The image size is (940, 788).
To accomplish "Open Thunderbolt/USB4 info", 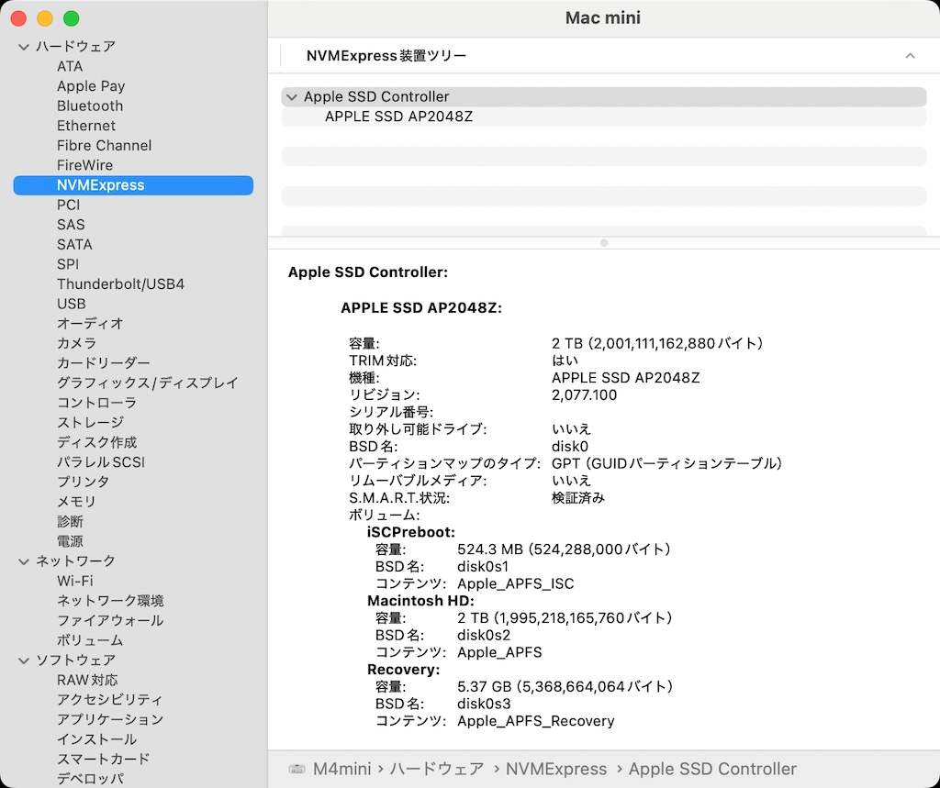I will pyautogui.click(x=120, y=284).
